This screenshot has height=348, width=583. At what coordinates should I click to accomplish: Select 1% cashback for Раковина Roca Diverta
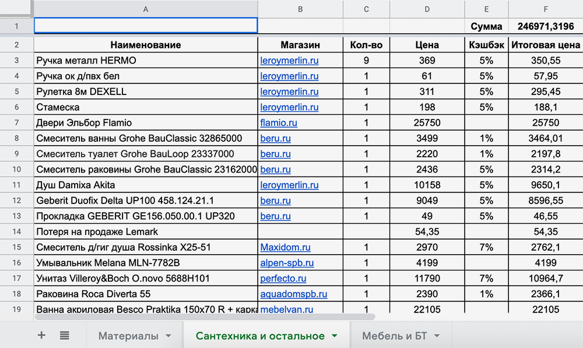click(x=486, y=294)
